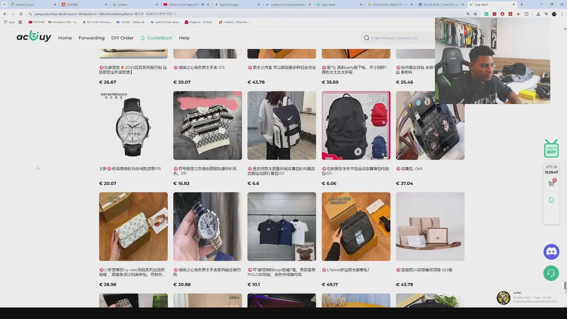Open the Apps bookmarks shortcut

click(x=9, y=22)
